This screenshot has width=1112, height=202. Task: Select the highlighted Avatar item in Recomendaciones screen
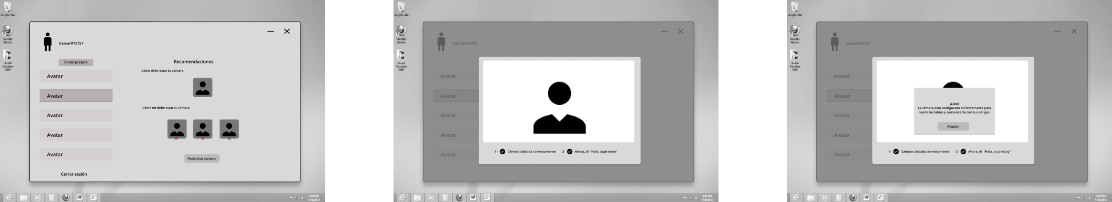(x=76, y=96)
